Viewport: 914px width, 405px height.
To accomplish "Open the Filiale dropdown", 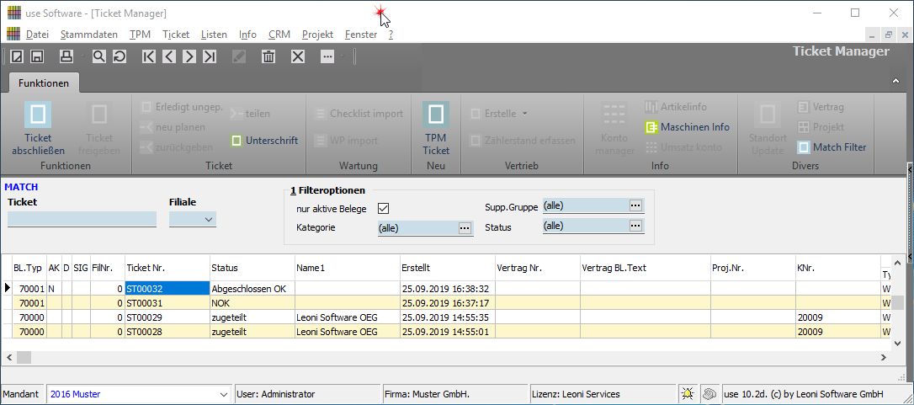I will tap(209, 220).
